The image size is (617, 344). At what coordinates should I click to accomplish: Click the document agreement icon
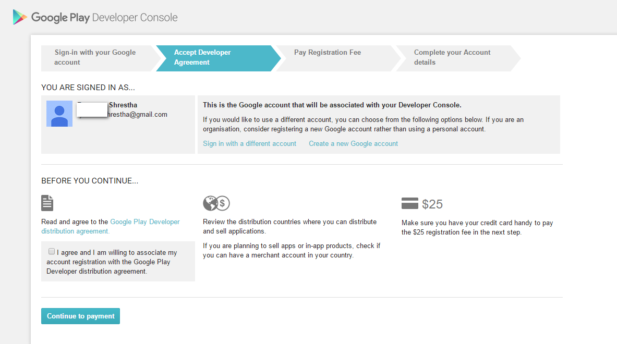(x=47, y=203)
